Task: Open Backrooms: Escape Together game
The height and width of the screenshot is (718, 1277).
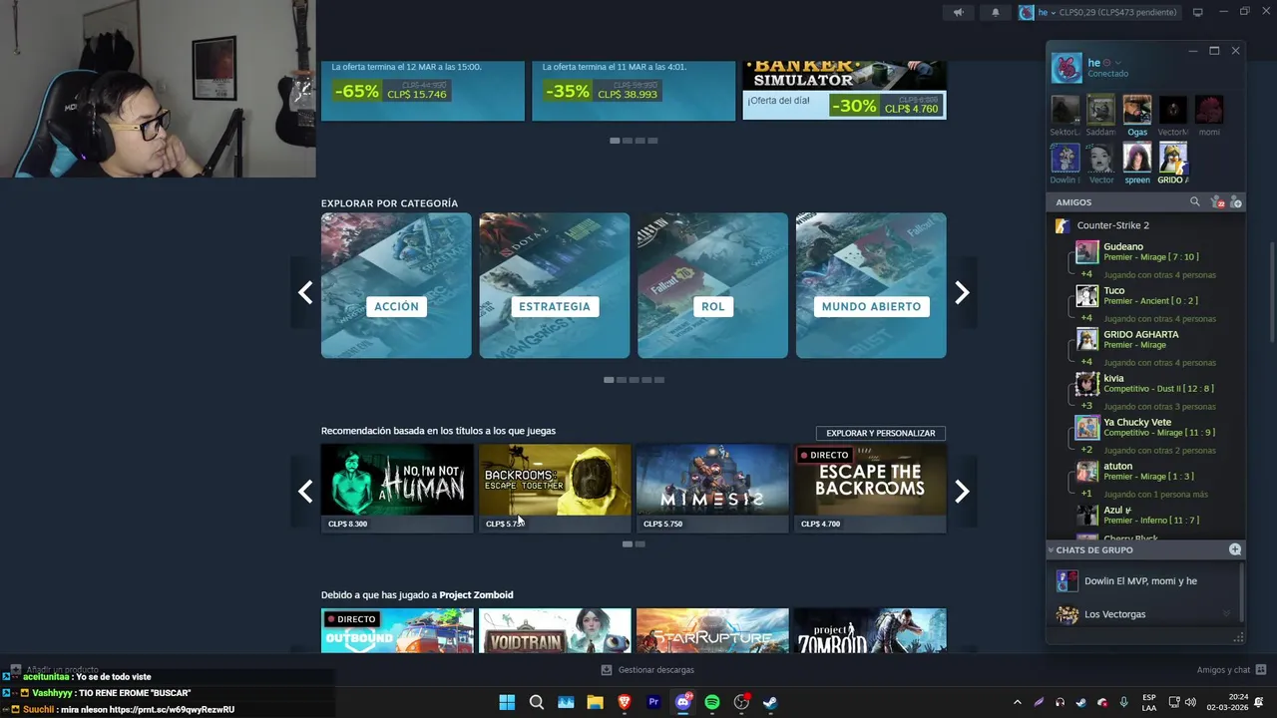Action: 555,489
